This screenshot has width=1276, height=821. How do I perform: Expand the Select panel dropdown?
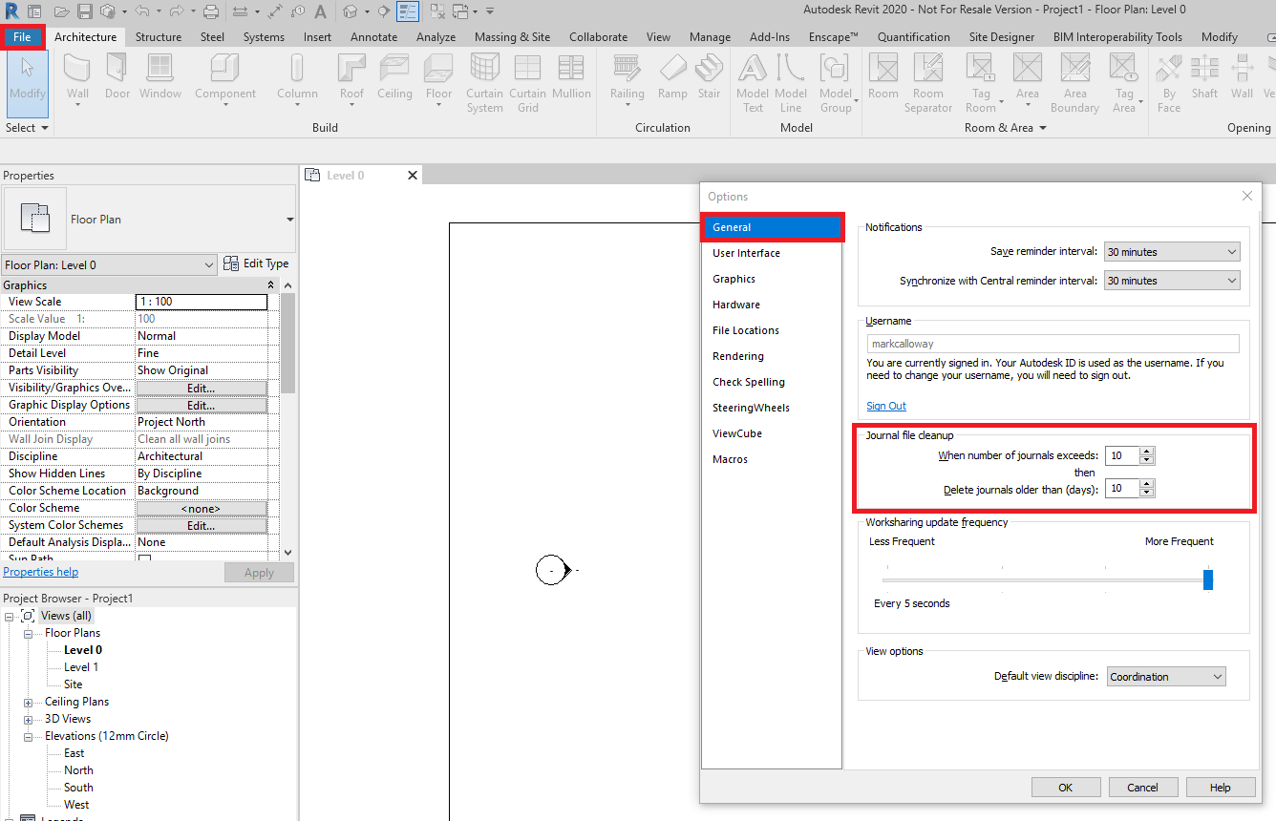tap(27, 128)
